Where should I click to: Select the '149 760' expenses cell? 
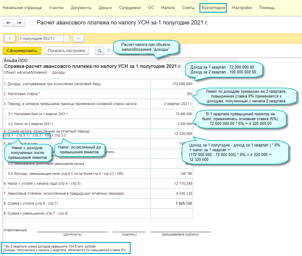click(172, 174)
